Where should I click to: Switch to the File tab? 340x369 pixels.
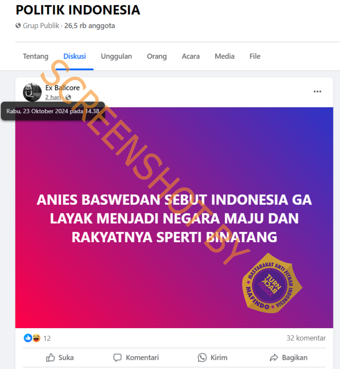(x=255, y=56)
